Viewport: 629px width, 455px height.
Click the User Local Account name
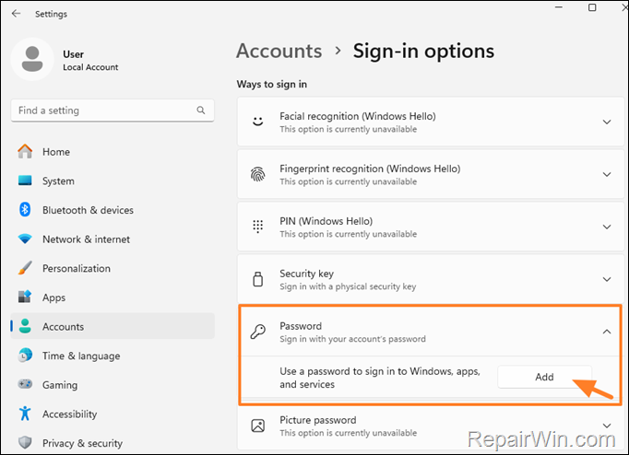pyautogui.click(x=90, y=61)
